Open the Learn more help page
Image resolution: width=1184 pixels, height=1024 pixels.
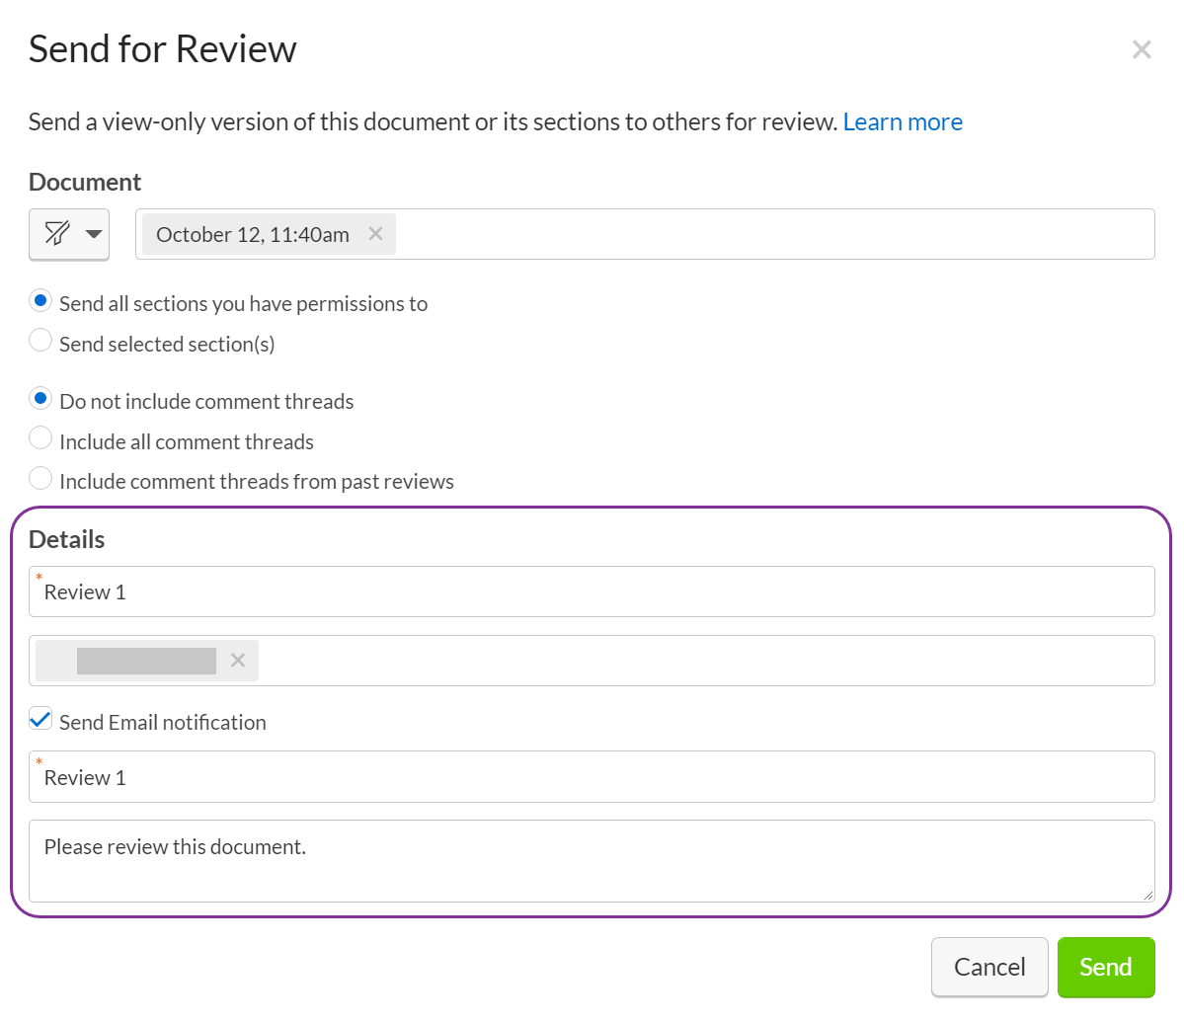tap(903, 121)
